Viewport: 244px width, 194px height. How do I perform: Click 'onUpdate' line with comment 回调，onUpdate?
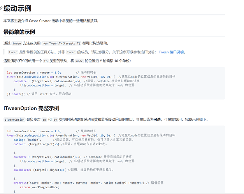pos(76,81)
